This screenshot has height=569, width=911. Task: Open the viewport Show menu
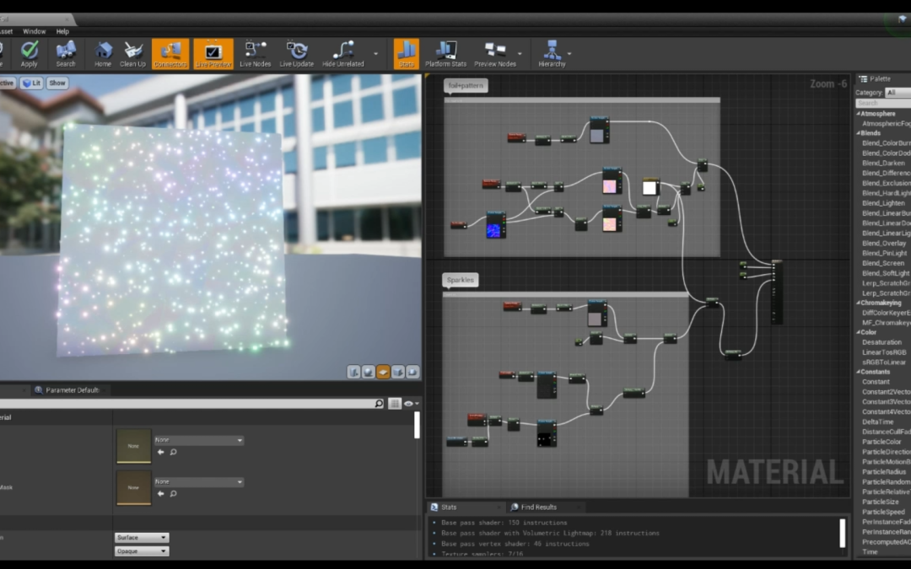[57, 83]
